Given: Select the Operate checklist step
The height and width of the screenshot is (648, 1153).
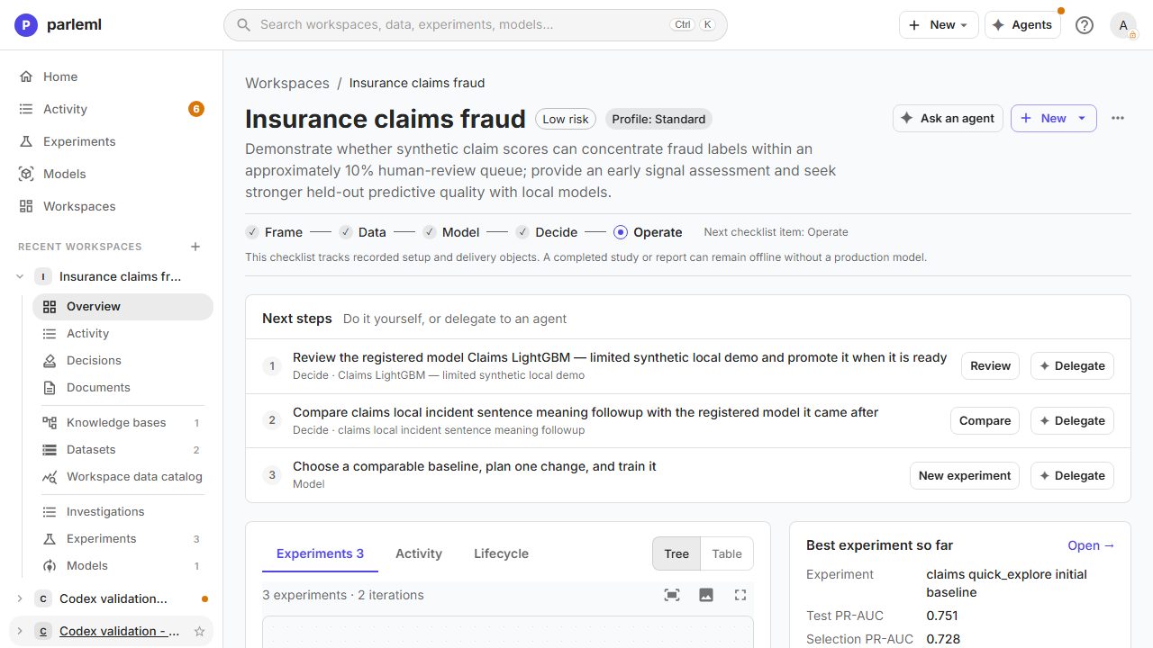Looking at the screenshot, I should (648, 232).
